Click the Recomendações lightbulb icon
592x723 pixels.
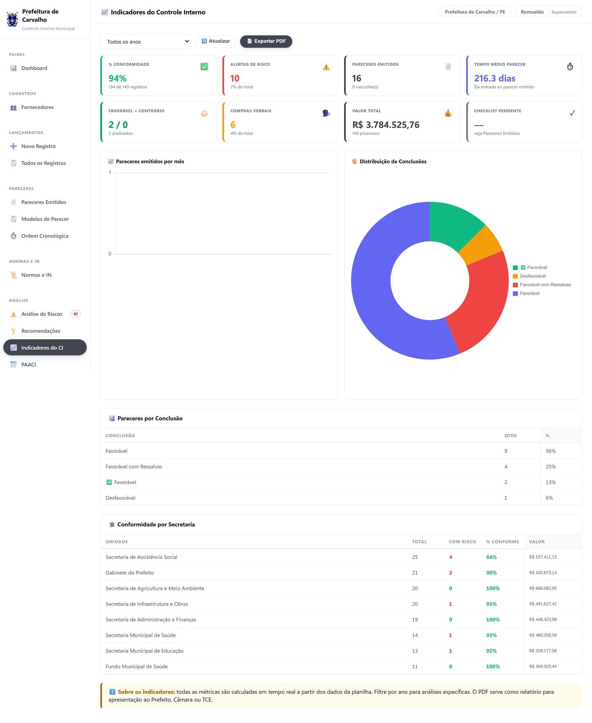tap(14, 331)
